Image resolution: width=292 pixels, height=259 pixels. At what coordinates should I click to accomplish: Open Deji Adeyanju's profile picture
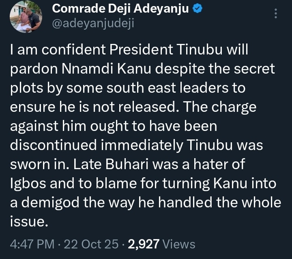pyautogui.click(x=25, y=16)
